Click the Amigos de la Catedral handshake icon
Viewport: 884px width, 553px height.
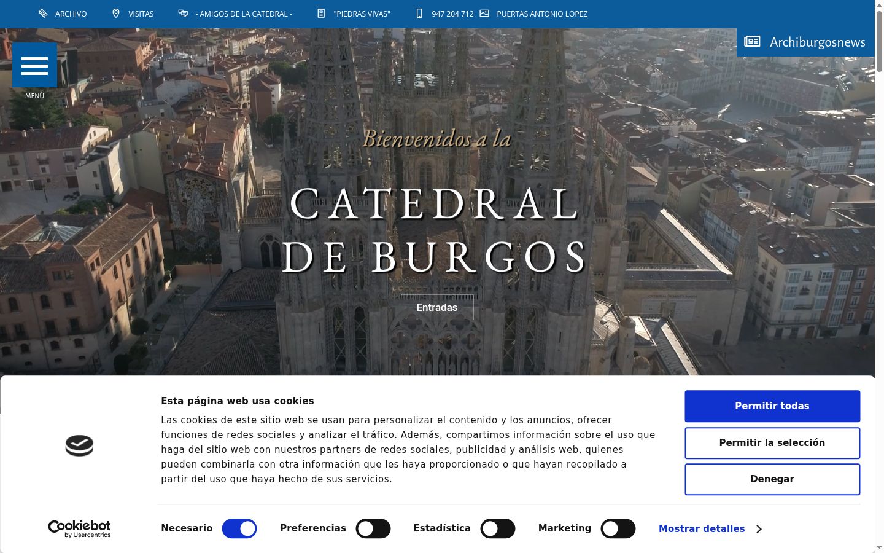(183, 14)
